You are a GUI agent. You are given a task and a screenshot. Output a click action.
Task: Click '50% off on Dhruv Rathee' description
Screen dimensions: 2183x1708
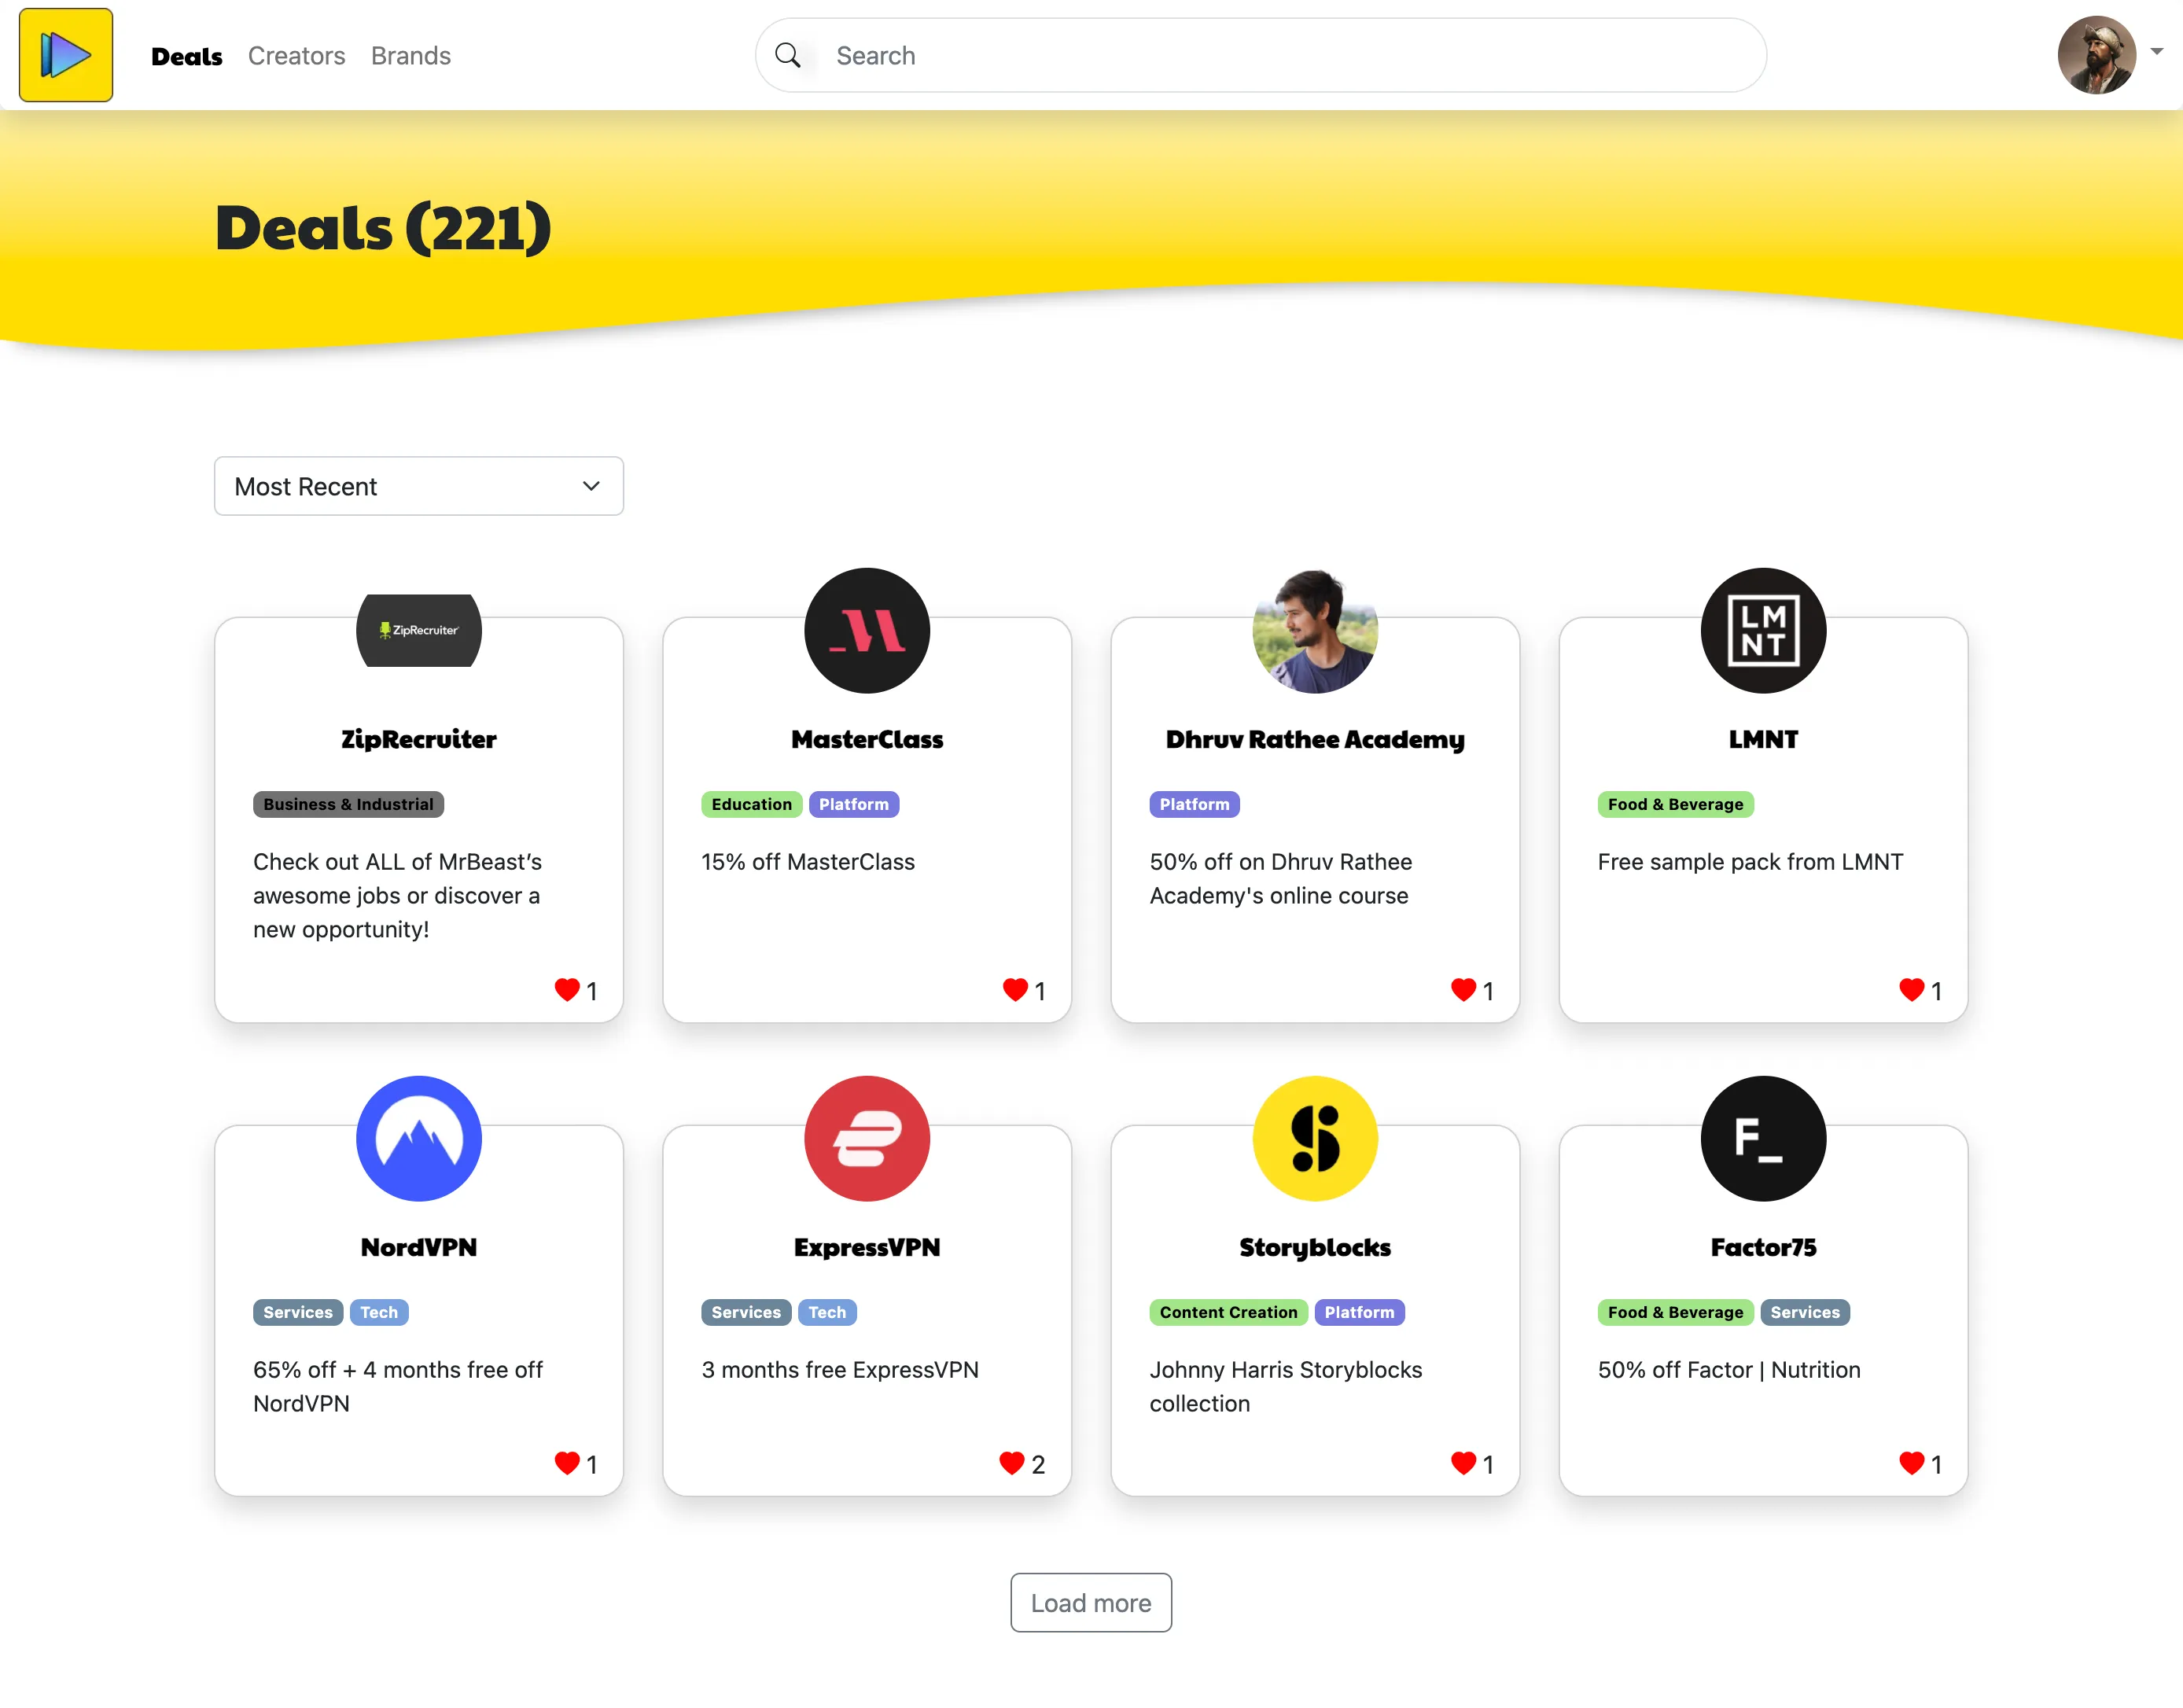(1281, 879)
